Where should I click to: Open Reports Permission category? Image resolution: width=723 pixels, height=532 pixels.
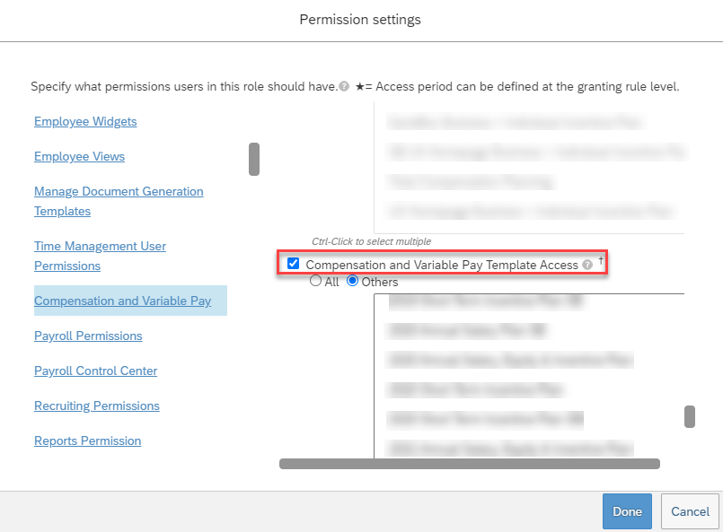click(88, 440)
